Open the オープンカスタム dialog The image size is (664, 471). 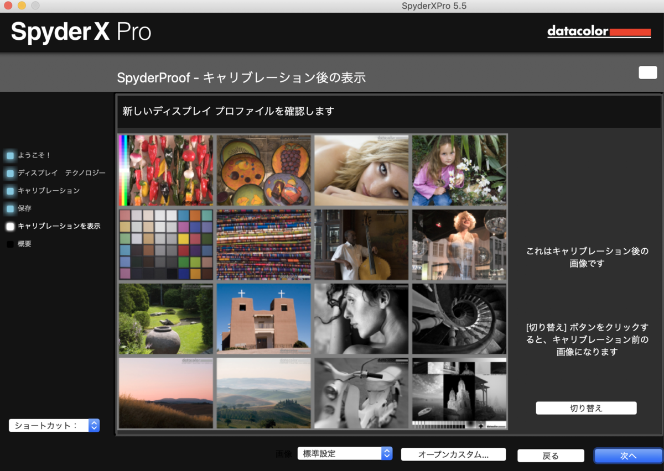455,454
